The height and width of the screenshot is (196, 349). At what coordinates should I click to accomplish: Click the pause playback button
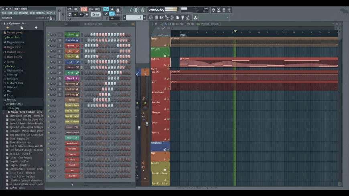[75, 15]
